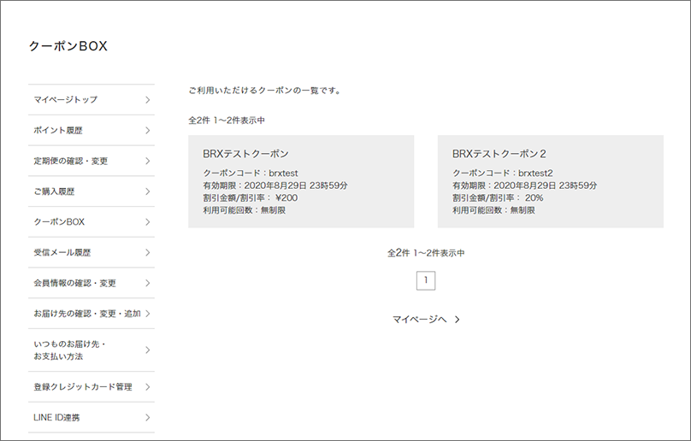Viewport: 691px width, 441px height.
Task: Open ポイント履歴 from the sidebar menu
Action: pos(58,131)
